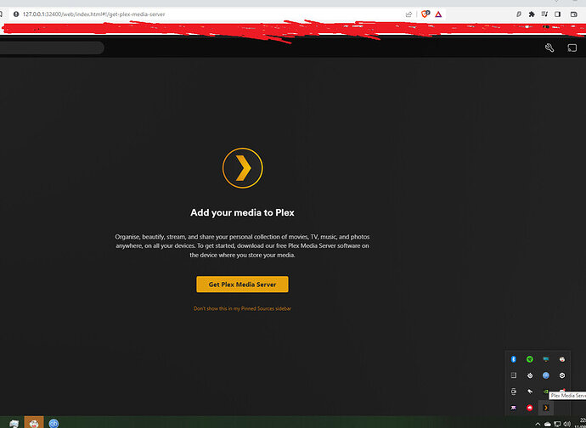Click the large Plex chevron logo

[x=243, y=168]
